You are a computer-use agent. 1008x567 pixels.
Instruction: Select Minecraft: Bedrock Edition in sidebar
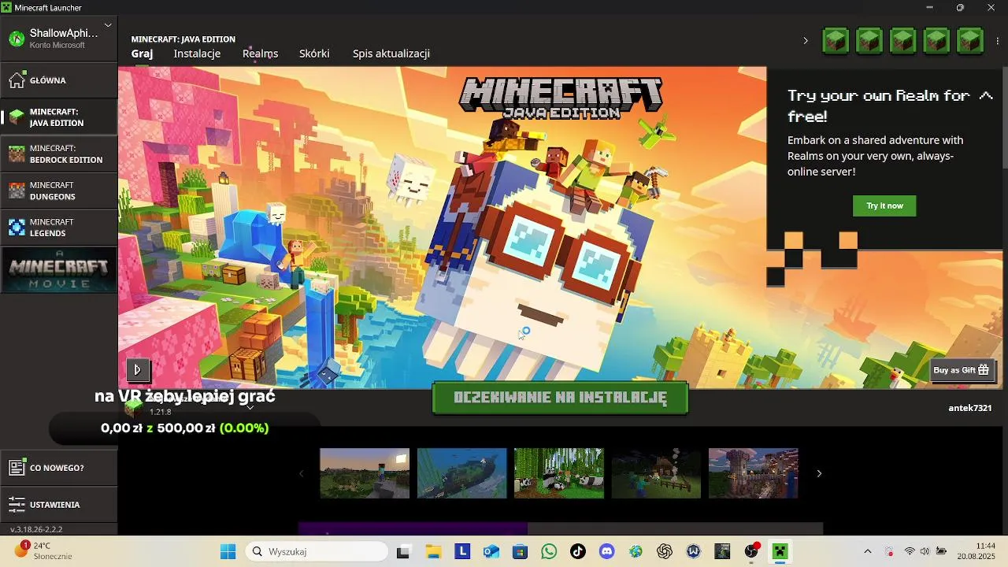click(59, 154)
